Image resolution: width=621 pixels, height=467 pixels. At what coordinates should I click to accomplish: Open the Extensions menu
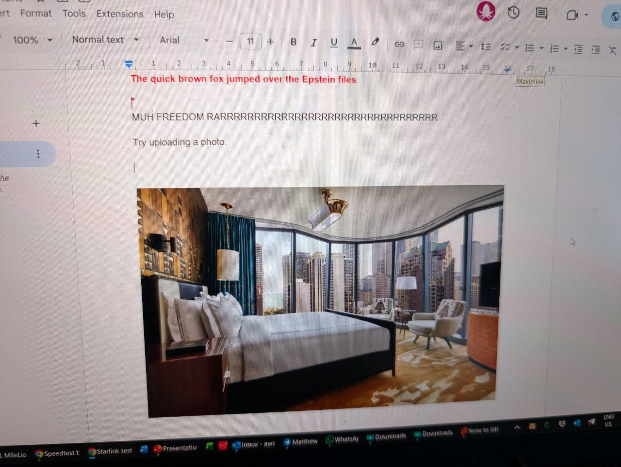click(x=120, y=14)
